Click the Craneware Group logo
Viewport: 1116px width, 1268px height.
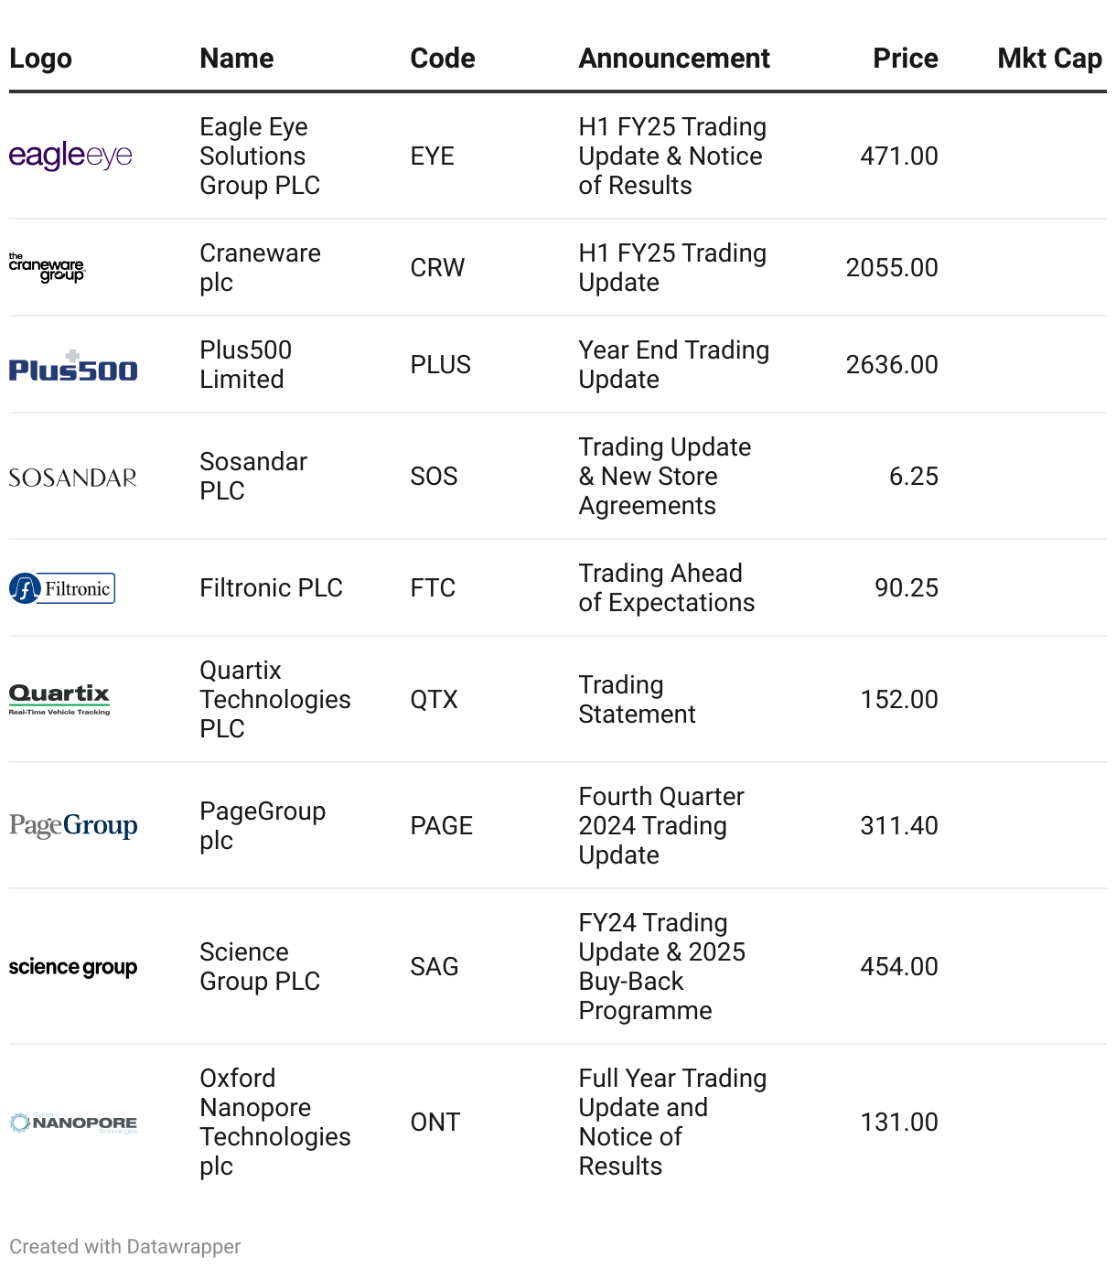coord(48,267)
